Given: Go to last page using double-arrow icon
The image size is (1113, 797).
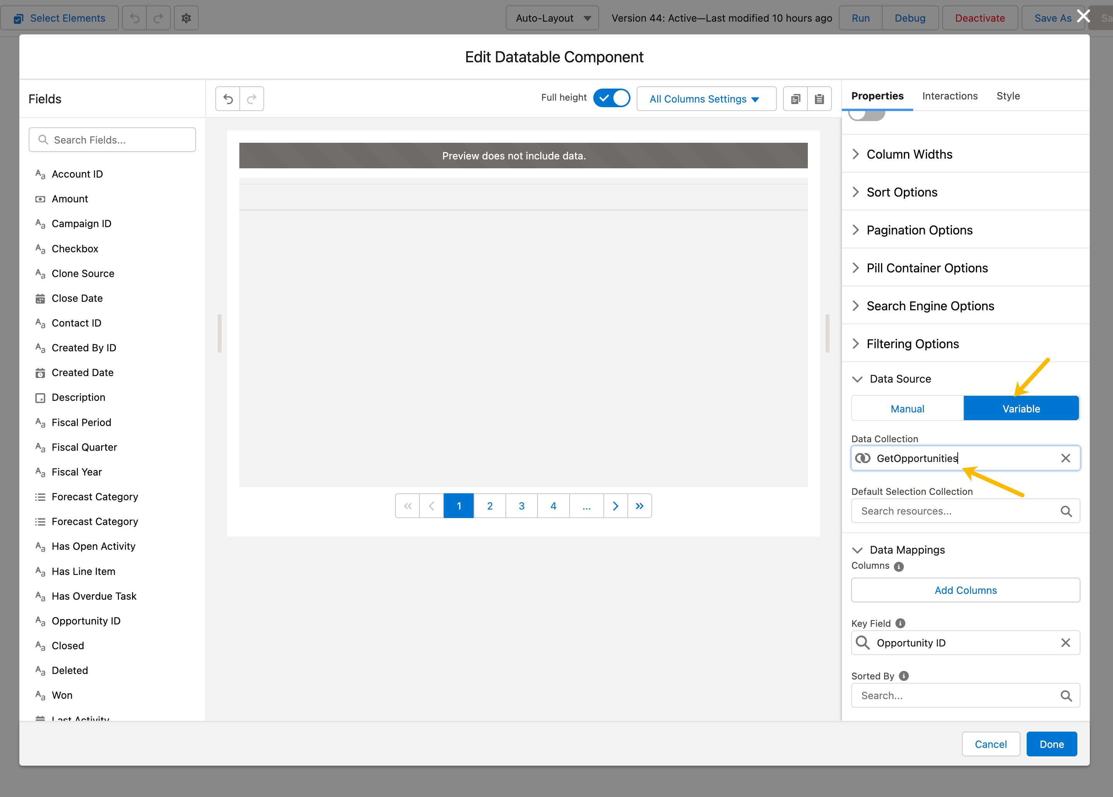Looking at the screenshot, I should 639,506.
